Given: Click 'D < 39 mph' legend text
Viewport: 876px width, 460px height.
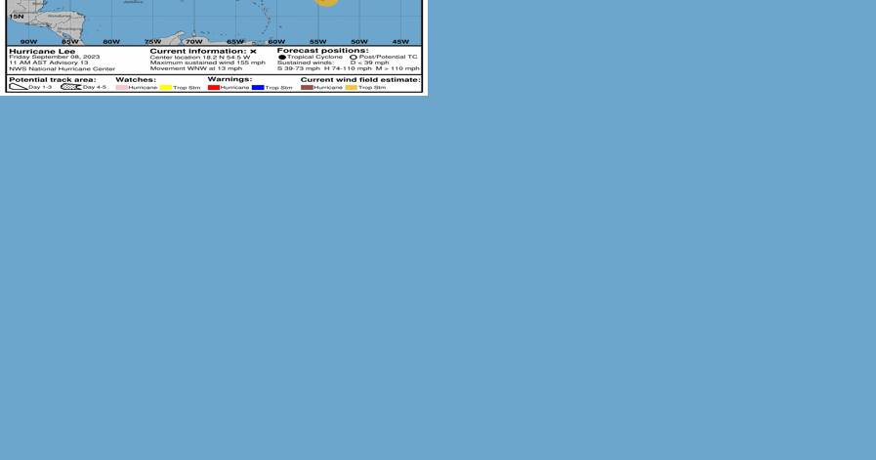Looking at the screenshot, I should point(370,63).
